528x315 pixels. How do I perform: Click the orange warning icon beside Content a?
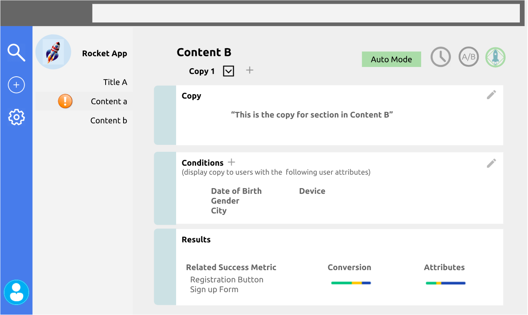[x=65, y=101]
